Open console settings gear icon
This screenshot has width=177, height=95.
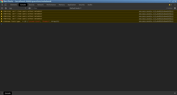175,8
